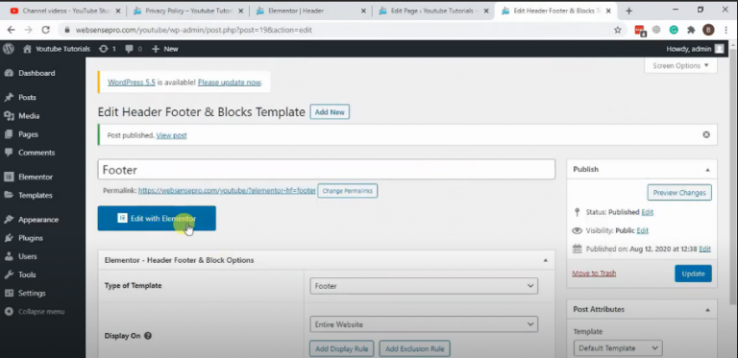738x358 pixels.
Task: Click the Edit with Elementor button
Action: pos(157,218)
